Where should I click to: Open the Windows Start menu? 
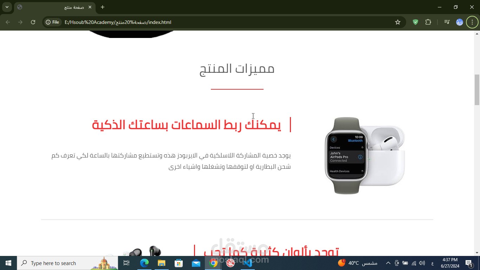pyautogui.click(x=8, y=263)
